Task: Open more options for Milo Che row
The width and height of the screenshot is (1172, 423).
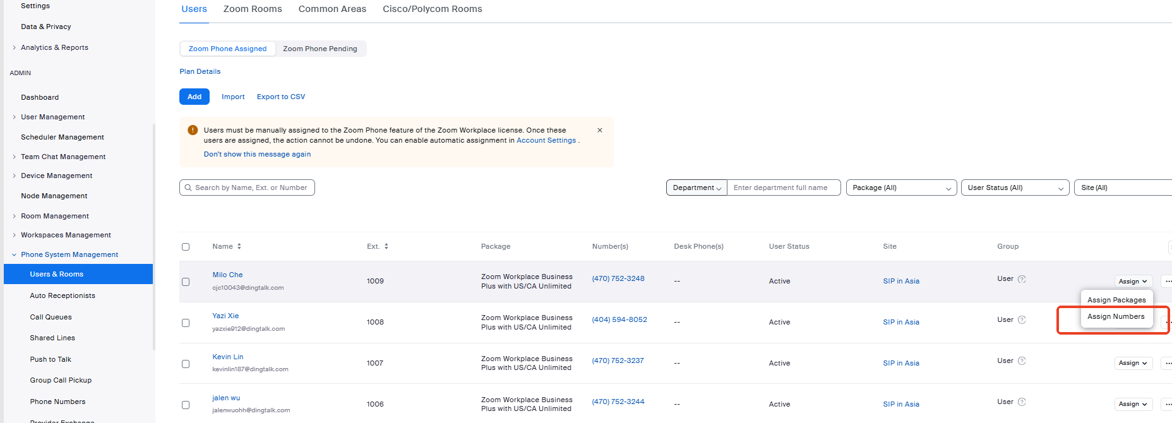Action: tap(1167, 282)
